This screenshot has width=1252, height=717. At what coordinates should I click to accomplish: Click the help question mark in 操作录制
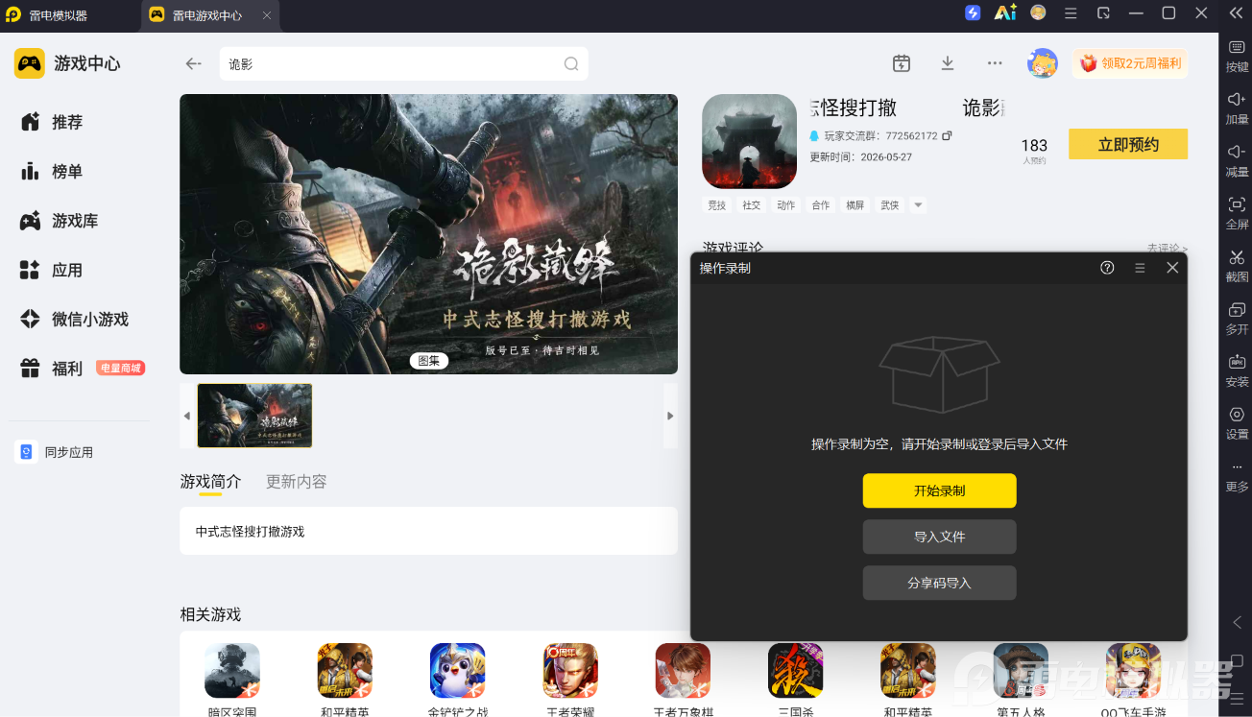click(x=1107, y=268)
